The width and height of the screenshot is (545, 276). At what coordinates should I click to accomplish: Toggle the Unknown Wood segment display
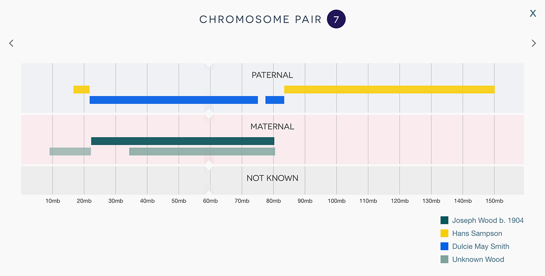(477, 259)
